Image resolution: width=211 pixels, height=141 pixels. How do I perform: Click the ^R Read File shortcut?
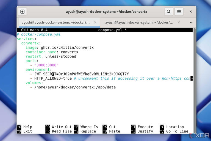(59, 131)
